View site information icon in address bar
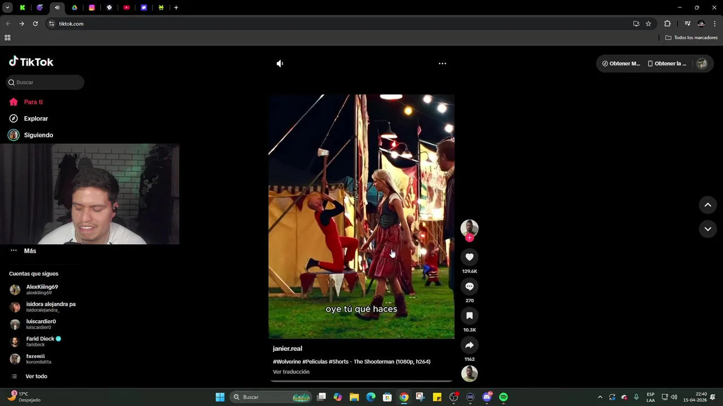 point(51,24)
